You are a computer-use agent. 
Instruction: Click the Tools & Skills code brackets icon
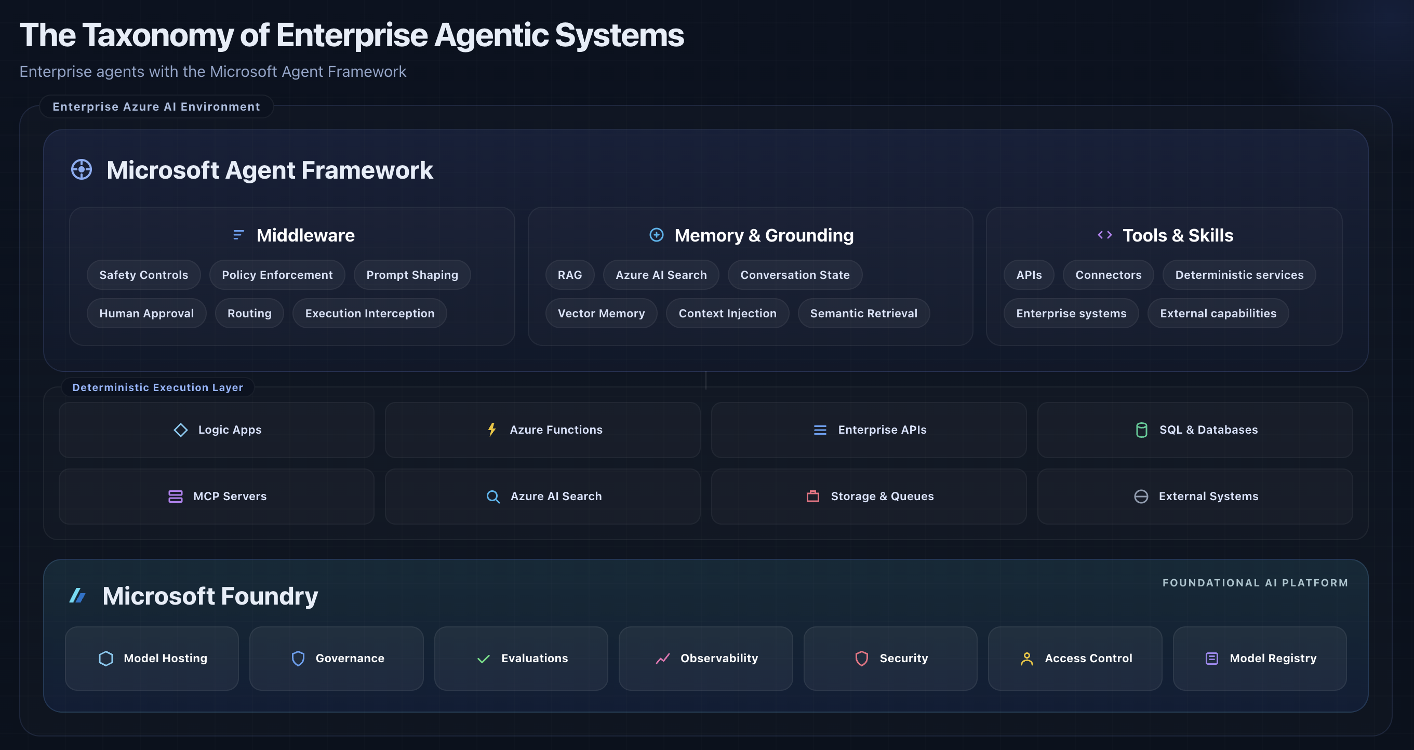pyautogui.click(x=1104, y=235)
